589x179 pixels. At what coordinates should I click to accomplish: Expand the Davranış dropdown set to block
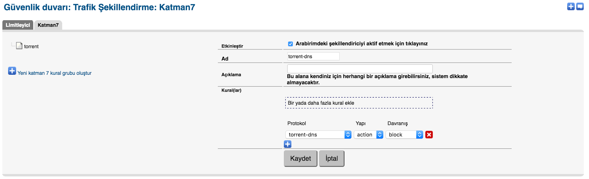pyautogui.click(x=404, y=135)
